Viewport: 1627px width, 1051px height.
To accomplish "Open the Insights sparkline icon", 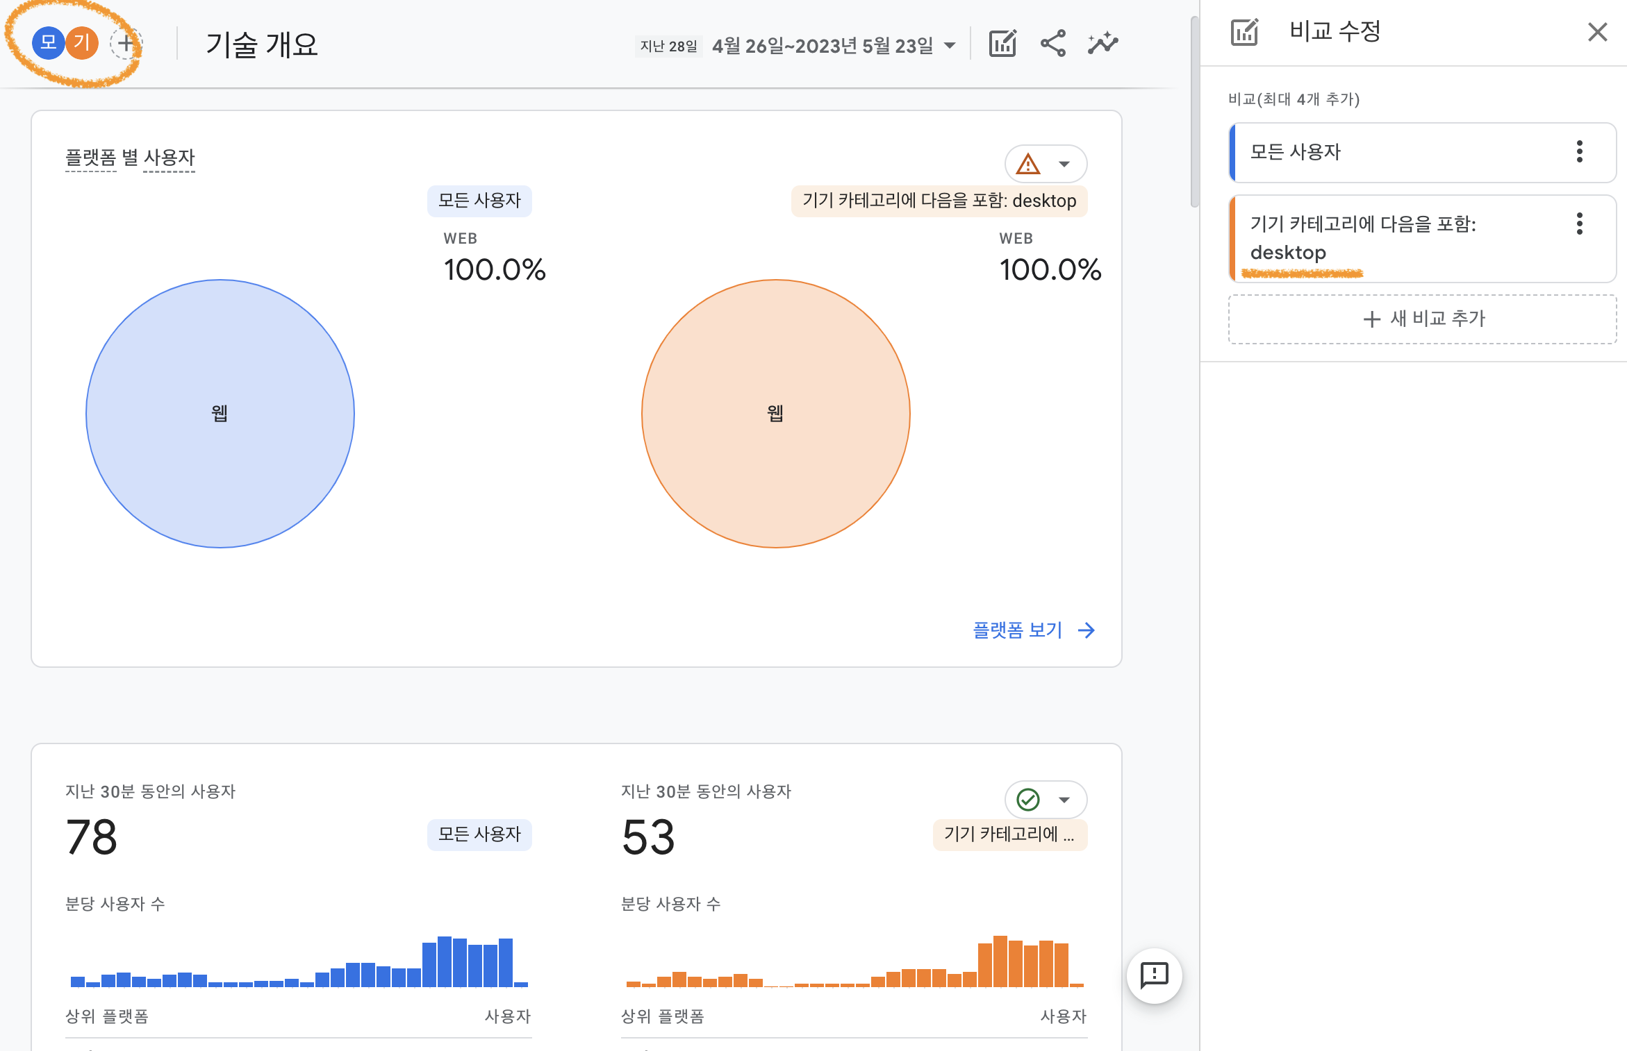I will [x=1102, y=44].
